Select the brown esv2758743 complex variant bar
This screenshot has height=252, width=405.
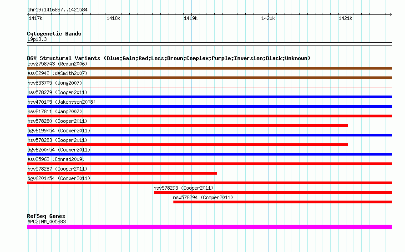tap(209, 68)
